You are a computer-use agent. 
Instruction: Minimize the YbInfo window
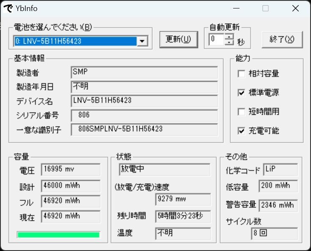point(236,8)
